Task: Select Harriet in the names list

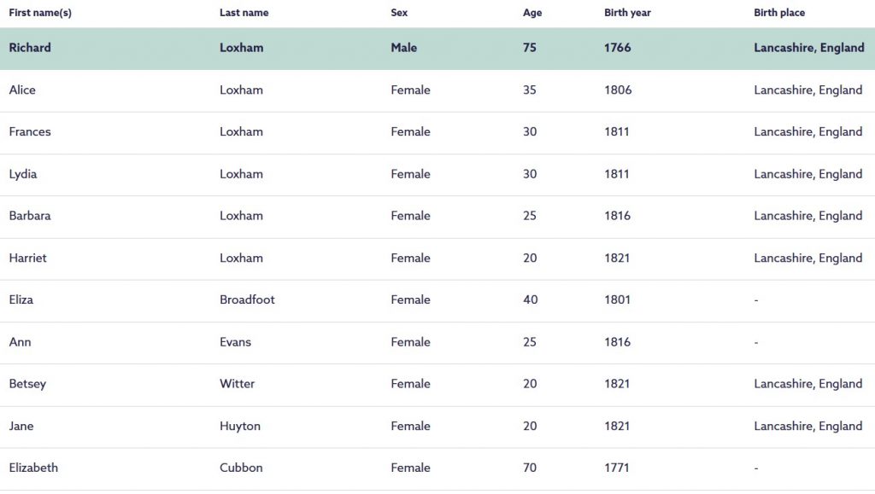Action: tap(28, 258)
